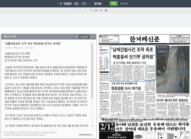Click the total page count 24
191x139 pixels.
click(96, 10)
